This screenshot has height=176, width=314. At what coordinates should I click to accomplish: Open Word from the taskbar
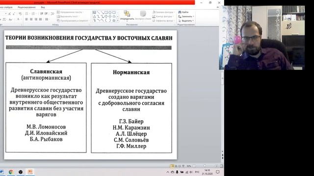1,172
